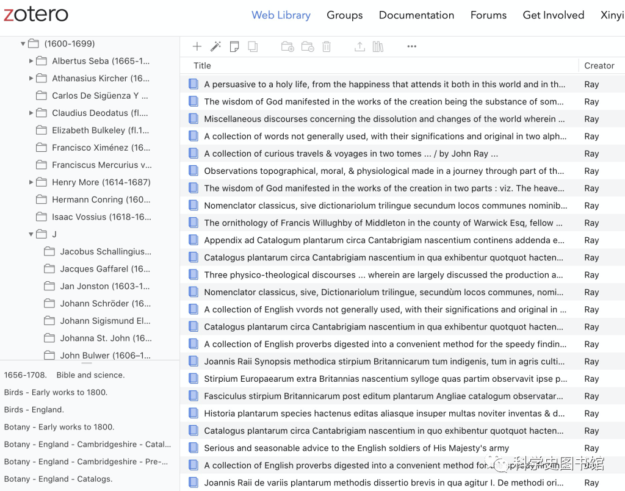The width and height of the screenshot is (625, 491).
Task: Select 'Joannis Raii Synopsis methodica stirpium' item
Action: 403,361
